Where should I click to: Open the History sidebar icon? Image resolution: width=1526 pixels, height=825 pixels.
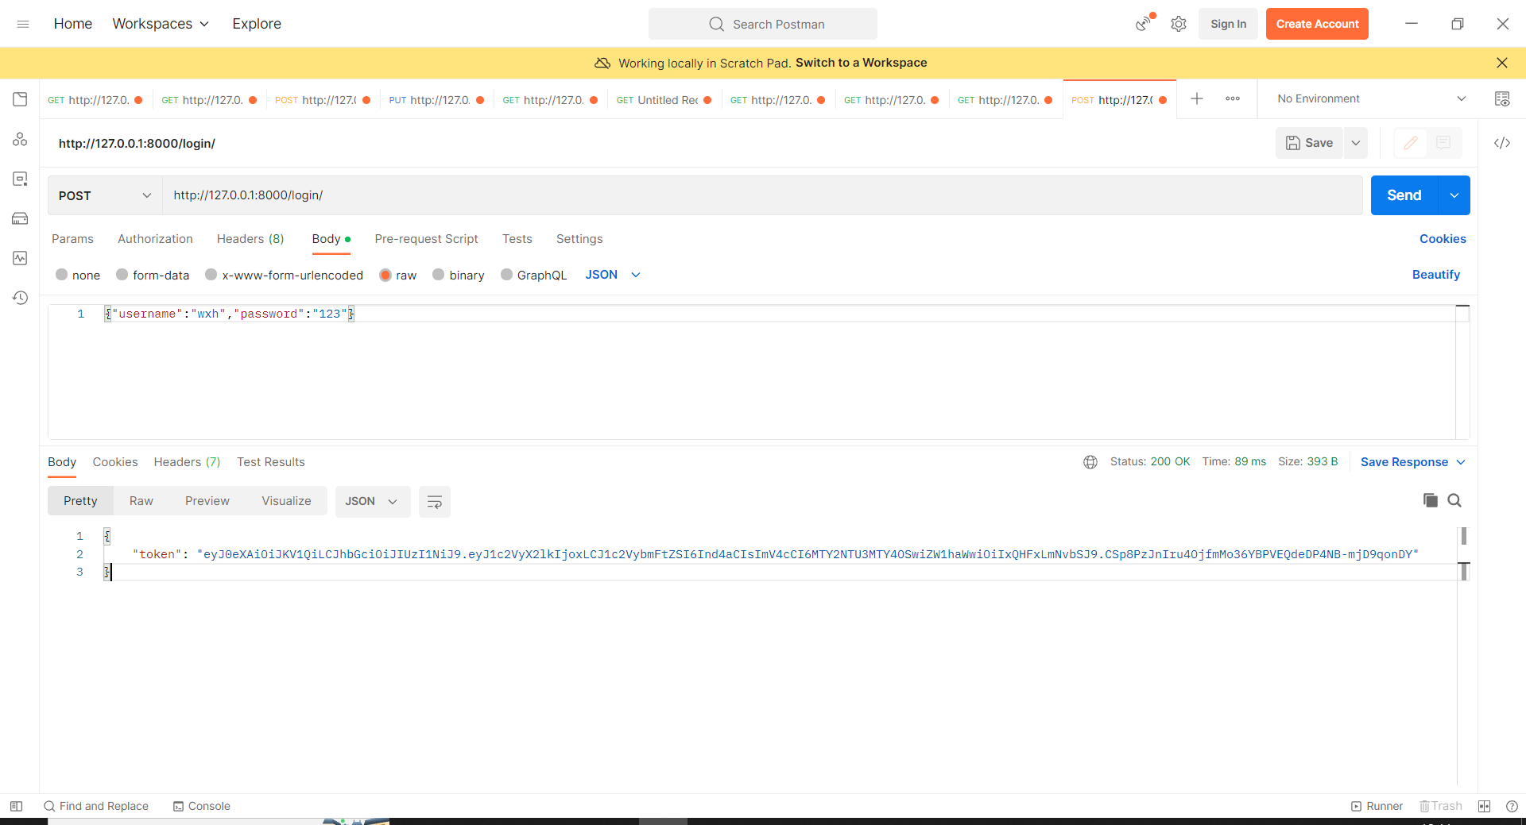20,298
